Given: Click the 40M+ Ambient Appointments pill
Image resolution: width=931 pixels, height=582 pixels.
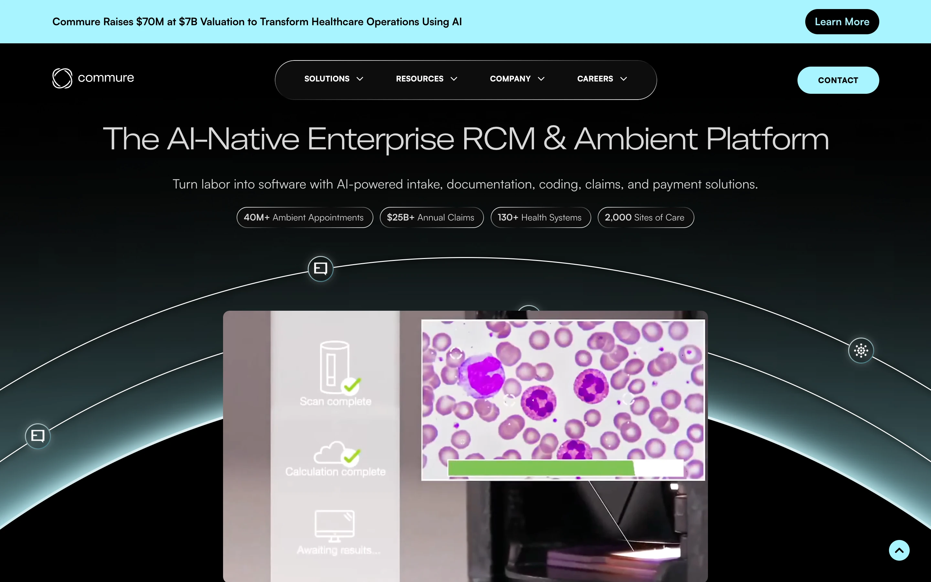Looking at the screenshot, I should pos(305,218).
